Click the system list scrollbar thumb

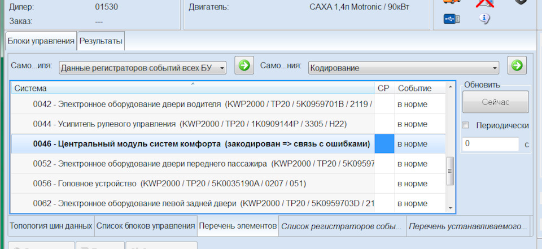coord(450,171)
